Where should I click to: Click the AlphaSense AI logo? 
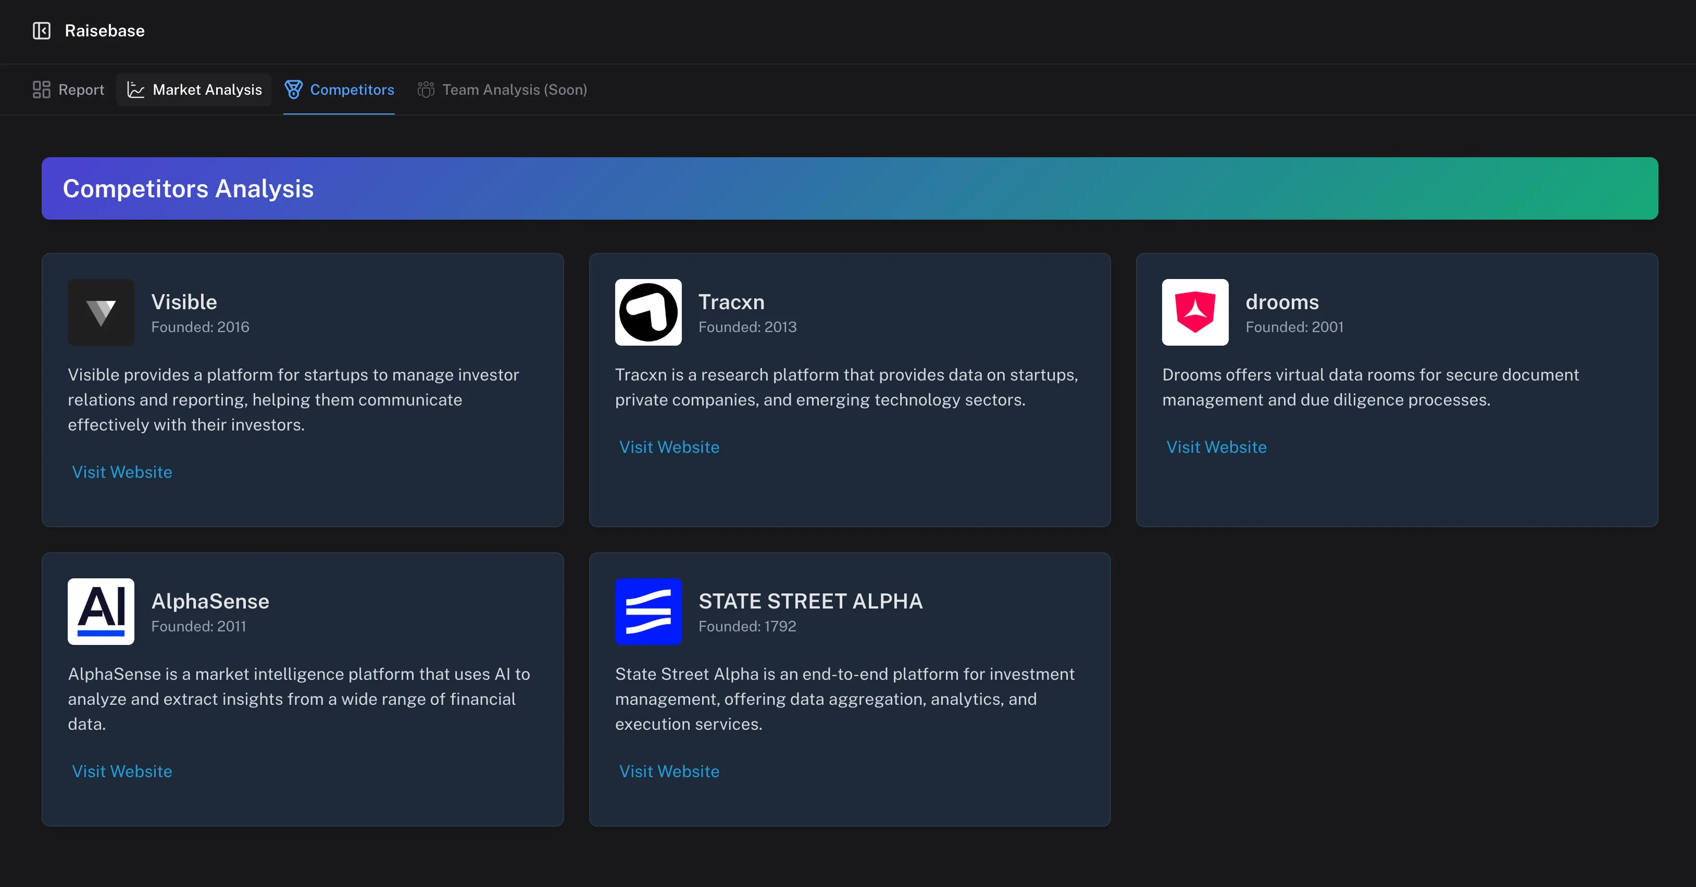point(101,611)
